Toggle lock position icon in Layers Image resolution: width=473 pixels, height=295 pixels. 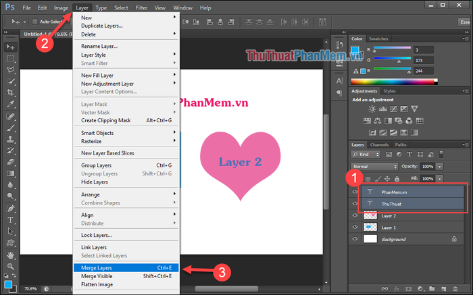(x=387, y=179)
